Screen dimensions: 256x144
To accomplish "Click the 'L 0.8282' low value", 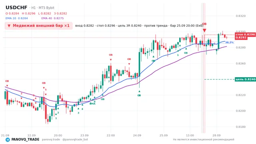I will pos(44,13).
